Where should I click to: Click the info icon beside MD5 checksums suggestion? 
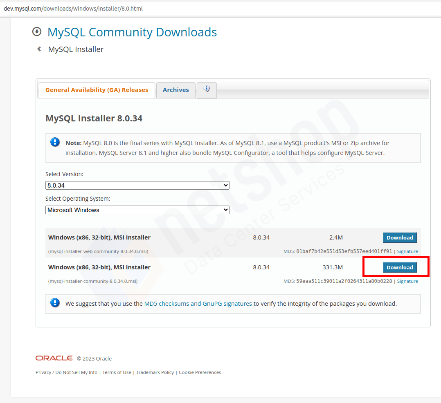click(55, 303)
